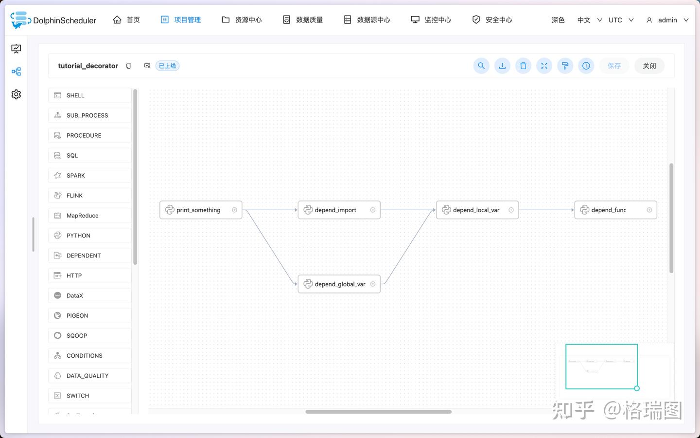Open the 监控中心 menu item
Viewport: 700px width, 438px height.
431,19
